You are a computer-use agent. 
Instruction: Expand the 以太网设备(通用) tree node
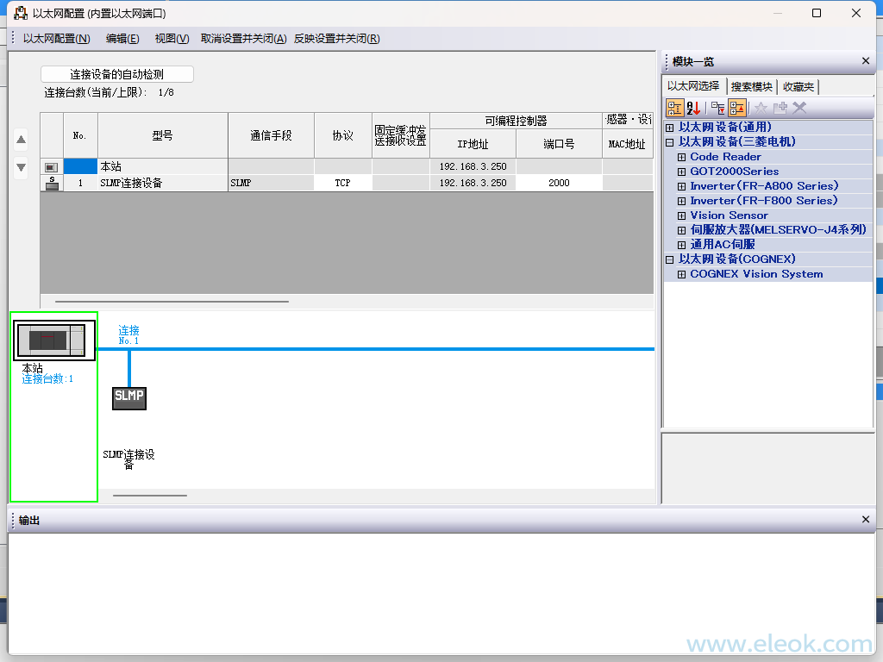coord(670,128)
